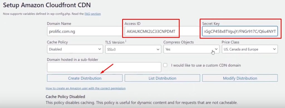Click the 'Price Class' label

(230, 42)
